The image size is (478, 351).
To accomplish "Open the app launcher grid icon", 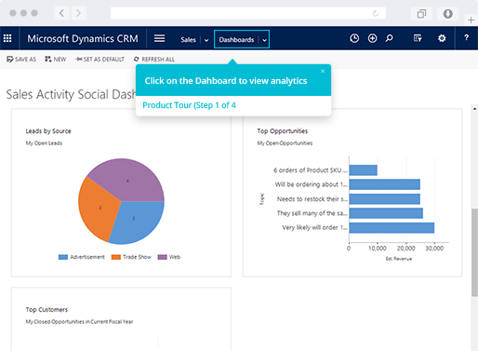I will pyautogui.click(x=7, y=38).
